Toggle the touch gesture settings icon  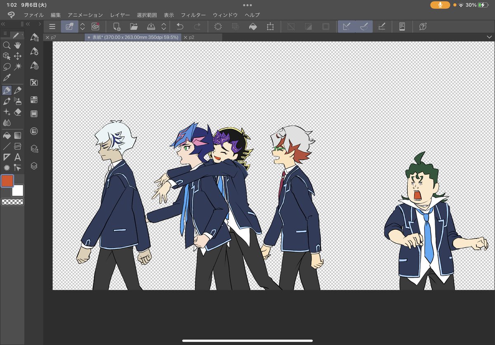pos(69,27)
